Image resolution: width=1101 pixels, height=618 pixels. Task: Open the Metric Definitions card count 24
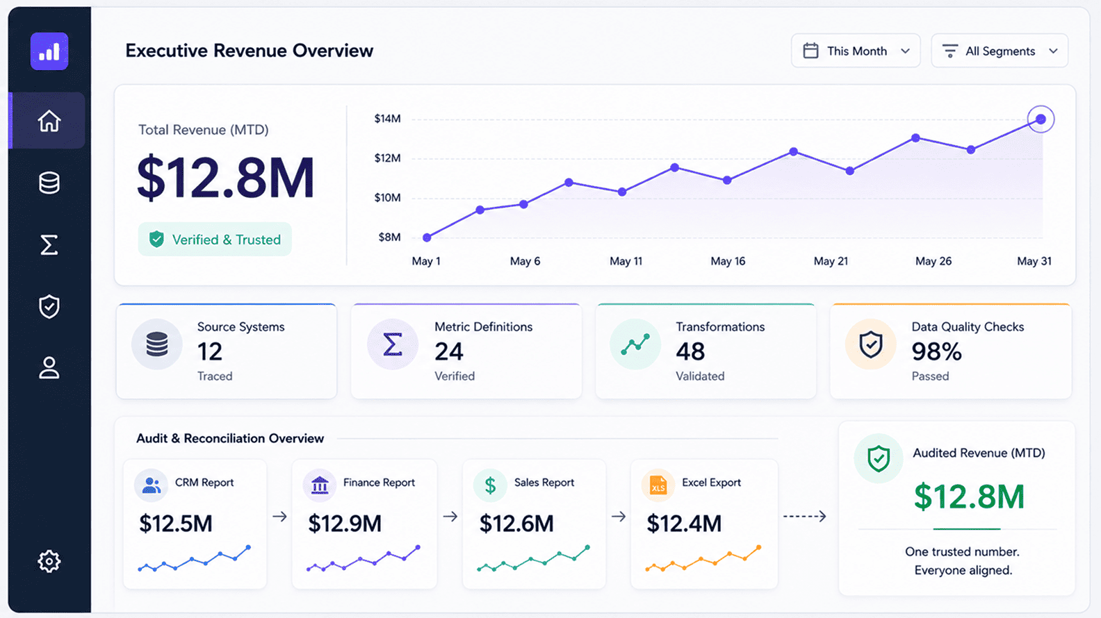pyautogui.click(x=449, y=352)
